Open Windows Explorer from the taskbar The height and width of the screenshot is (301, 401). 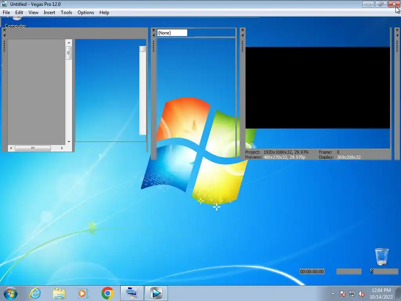(59, 293)
